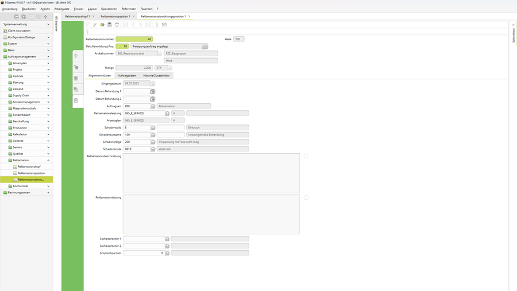Open calendar picker for Datum Befundung 1
517x291 pixels.
(x=153, y=91)
